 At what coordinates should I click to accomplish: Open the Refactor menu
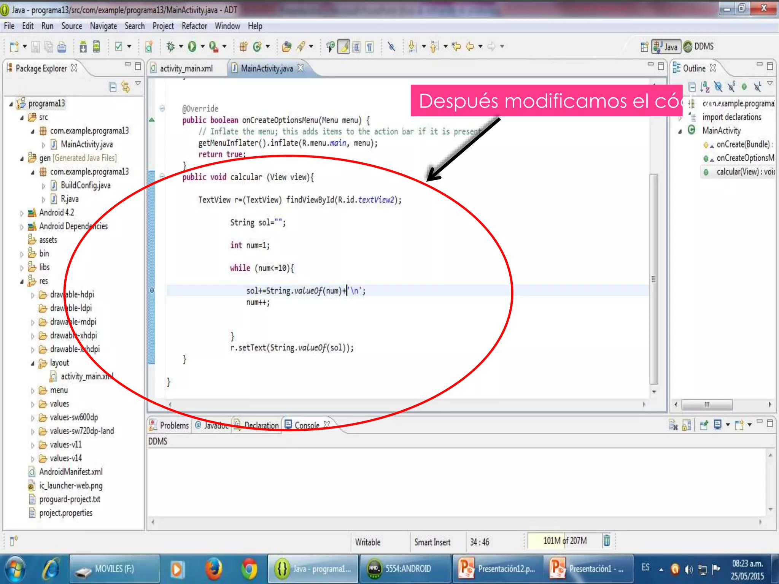[194, 26]
